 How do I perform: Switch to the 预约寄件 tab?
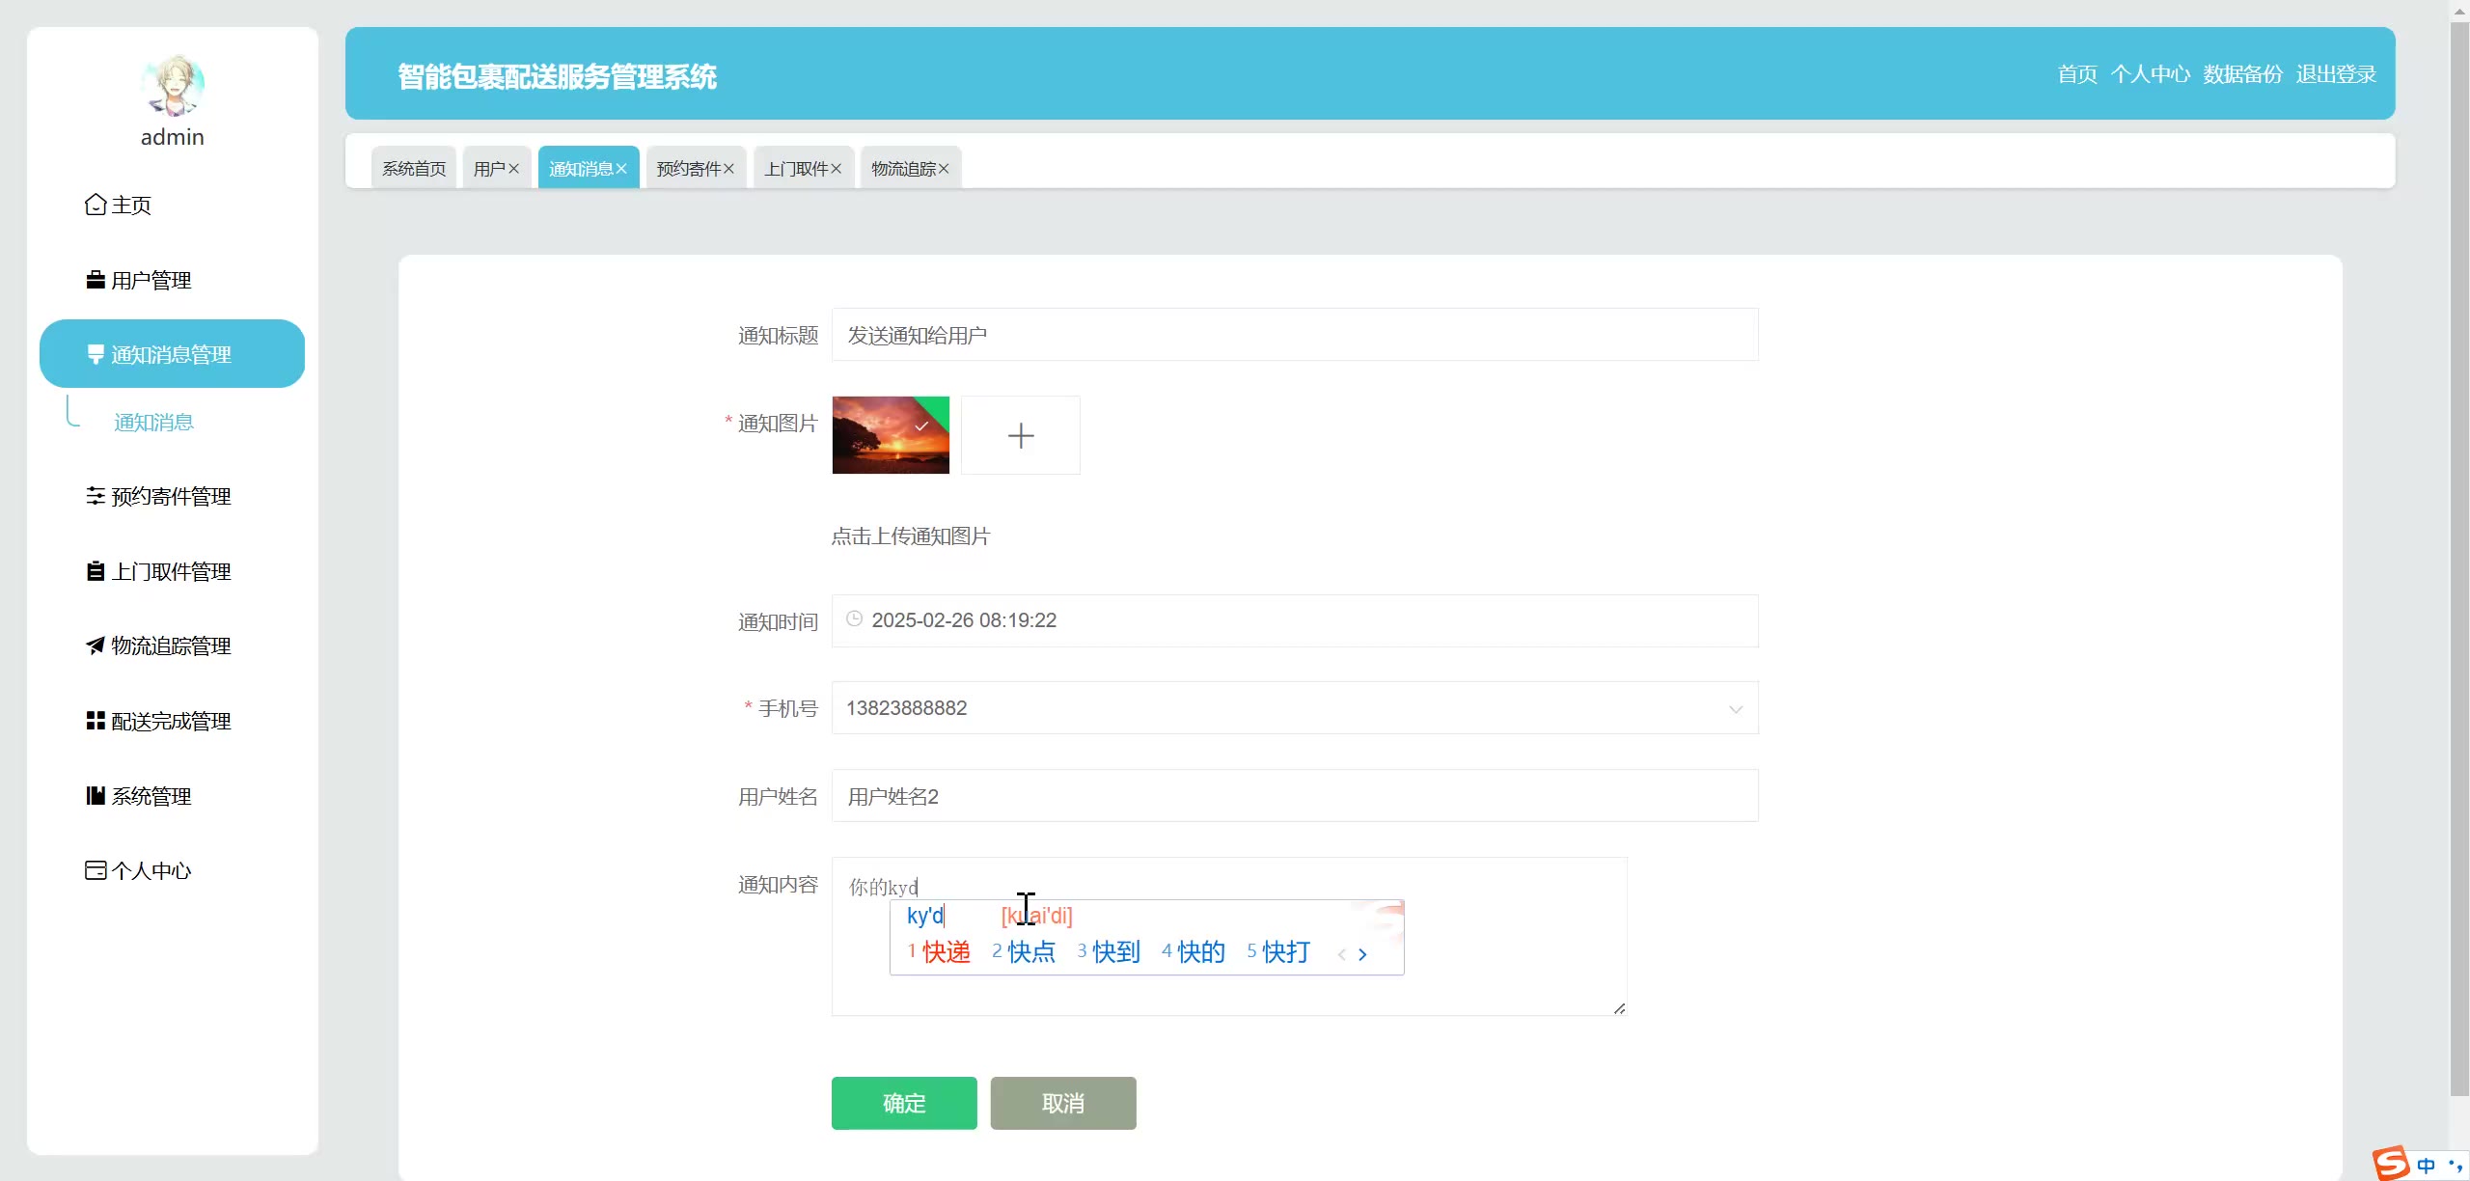(x=688, y=169)
